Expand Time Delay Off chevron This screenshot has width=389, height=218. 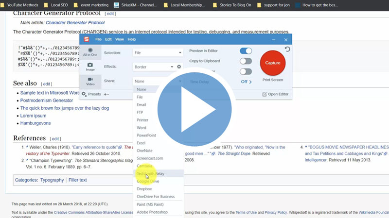click(247, 82)
